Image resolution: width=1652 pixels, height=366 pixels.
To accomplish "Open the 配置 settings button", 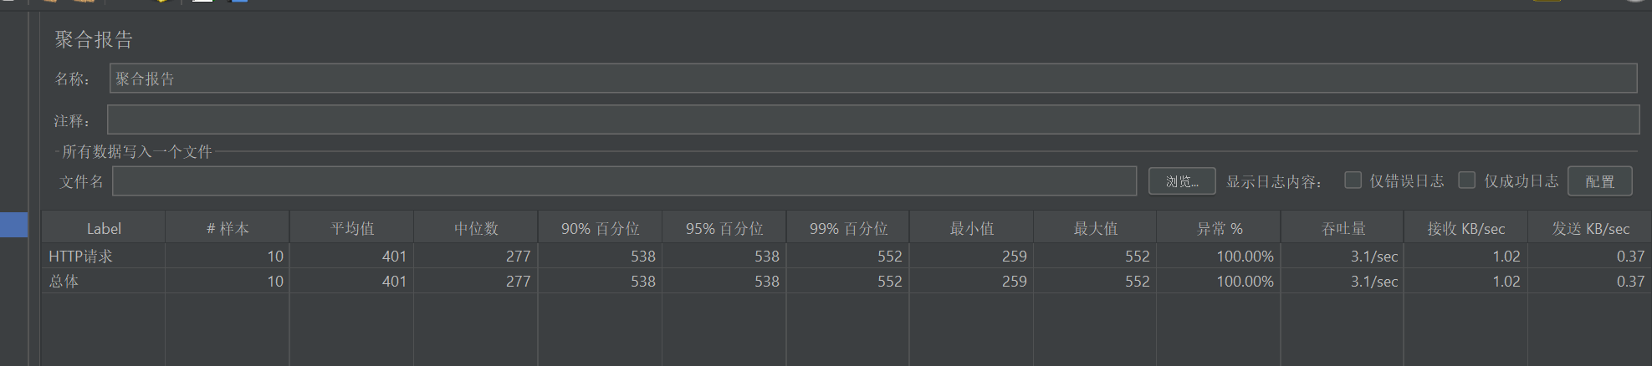I will click(x=1599, y=181).
